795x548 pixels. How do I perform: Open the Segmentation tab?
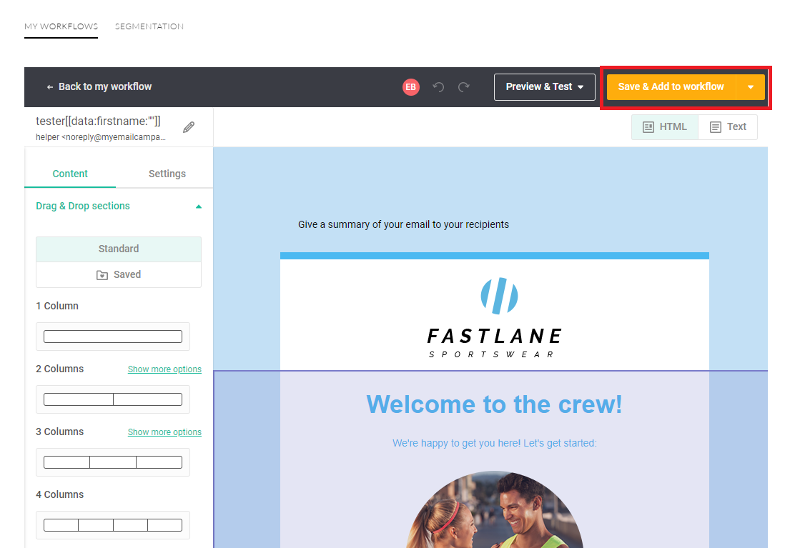(x=149, y=26)
